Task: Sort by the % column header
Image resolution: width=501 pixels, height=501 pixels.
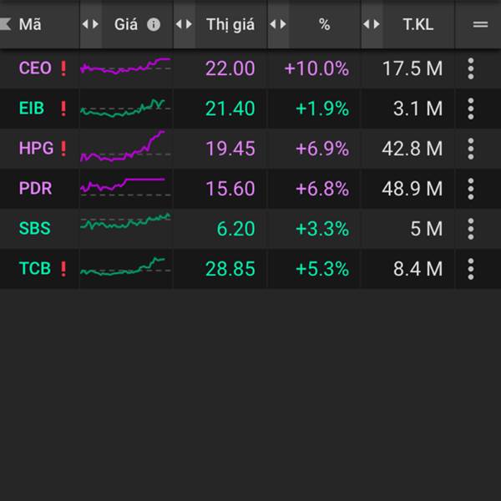Action: [324, 24]
